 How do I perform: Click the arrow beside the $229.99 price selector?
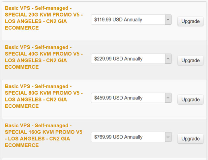pos(168,59)
